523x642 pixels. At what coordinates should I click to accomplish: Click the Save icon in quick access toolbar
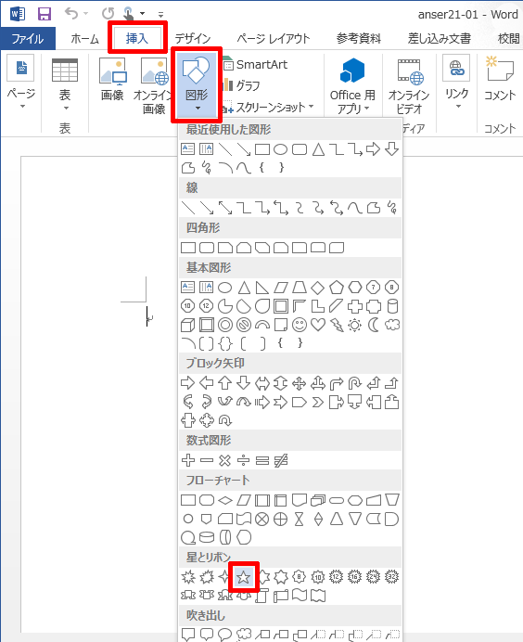tap(45, 14)
